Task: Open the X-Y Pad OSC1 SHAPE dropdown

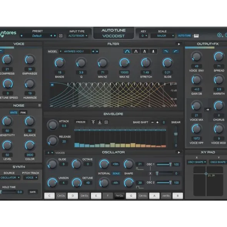Action: click(x=197, y=162)
